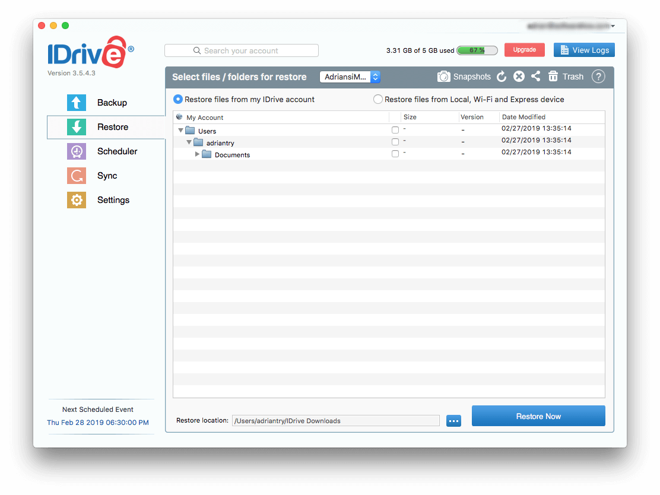660x495 pixels.
Task: Click the "Version 3.5.4.3" text
Action: [x=72, y=73]
